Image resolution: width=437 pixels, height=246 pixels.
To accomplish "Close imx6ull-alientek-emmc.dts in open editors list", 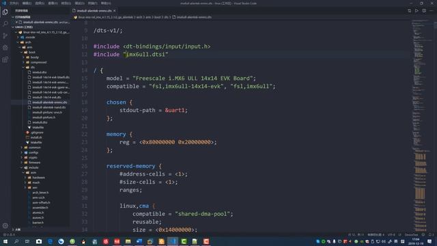I will pos(16,22).
